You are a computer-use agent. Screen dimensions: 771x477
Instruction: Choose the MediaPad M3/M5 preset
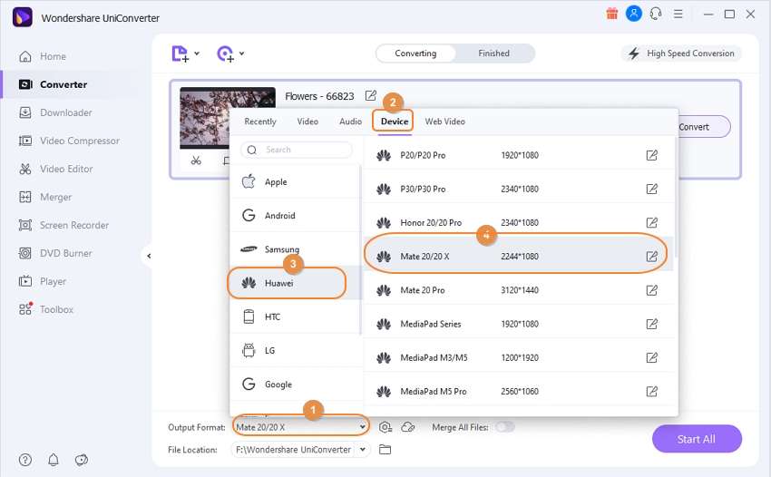coord(518,357)
